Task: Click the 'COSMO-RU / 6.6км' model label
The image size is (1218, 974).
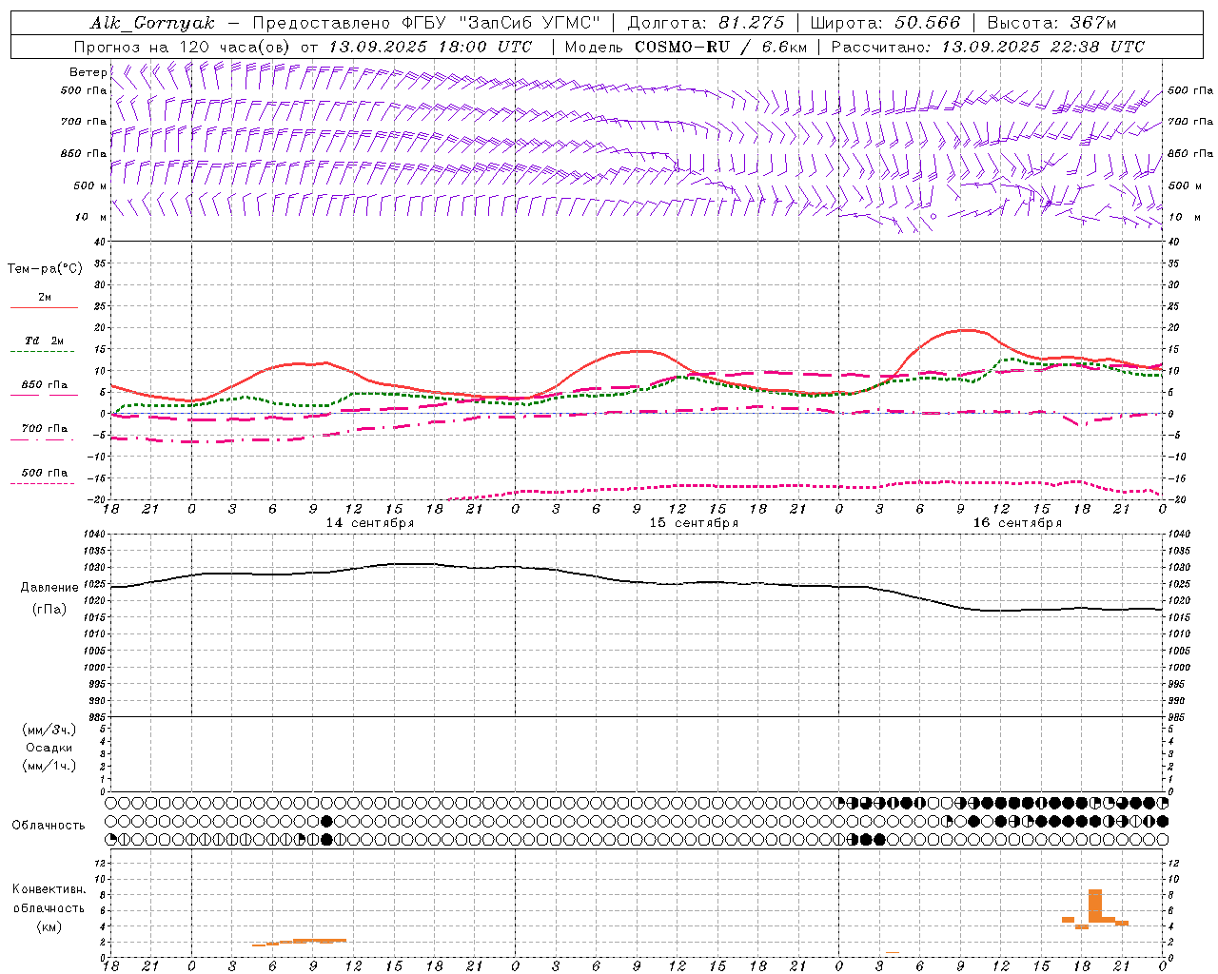Action: coord(720,47)
